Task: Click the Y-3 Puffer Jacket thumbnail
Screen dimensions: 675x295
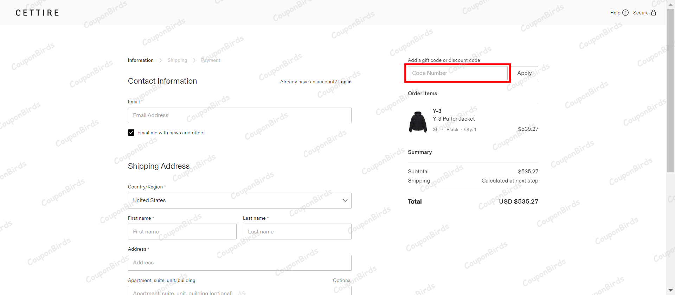Action: pyautogui.click(x=418, y=122)
